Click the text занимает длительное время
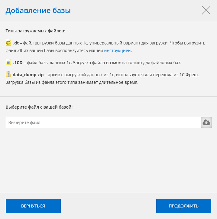The image size is (217, 219). coord(108,82)
